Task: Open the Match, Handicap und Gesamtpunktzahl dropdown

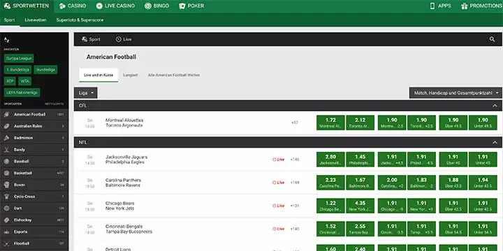Action: [x=455, y=93]
